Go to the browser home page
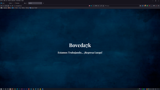This screenshot has width=160, height=90. [8, 6]
